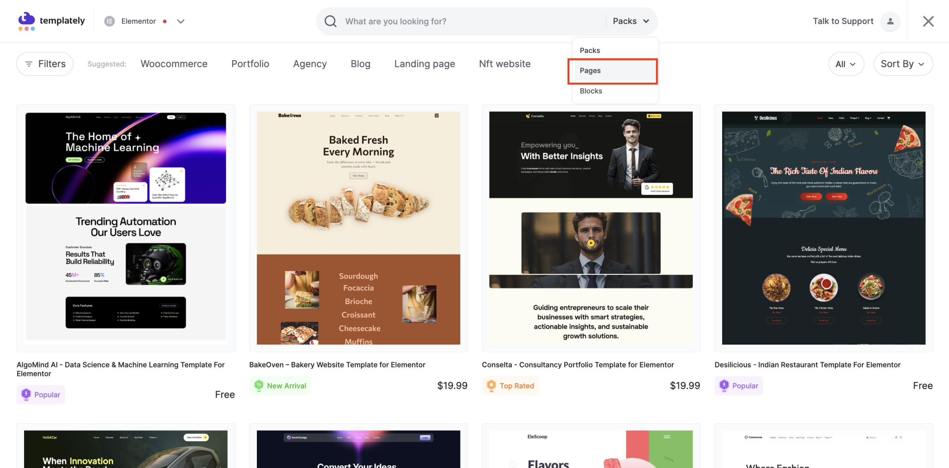Play the Conselta video preview
The width and height of the screenshot is (949, 468).
591,243
